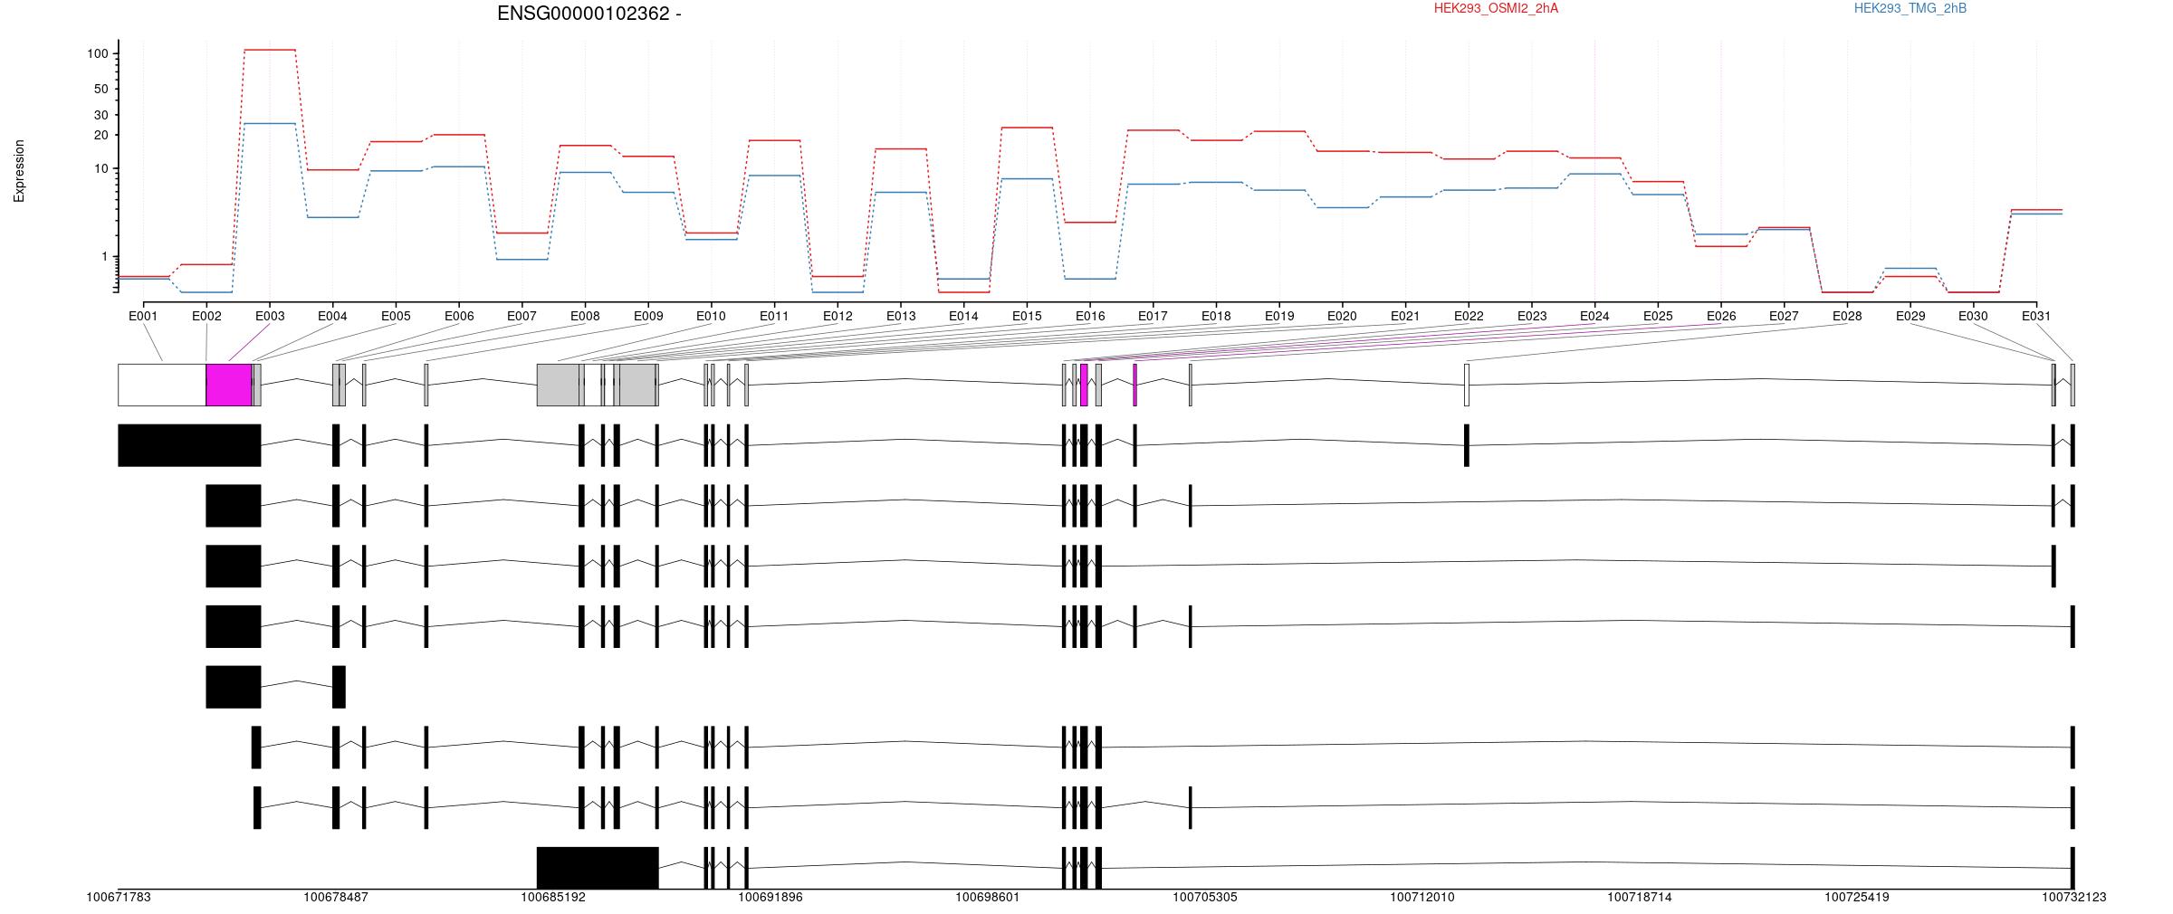Click exon label E014

click(963, 316)
